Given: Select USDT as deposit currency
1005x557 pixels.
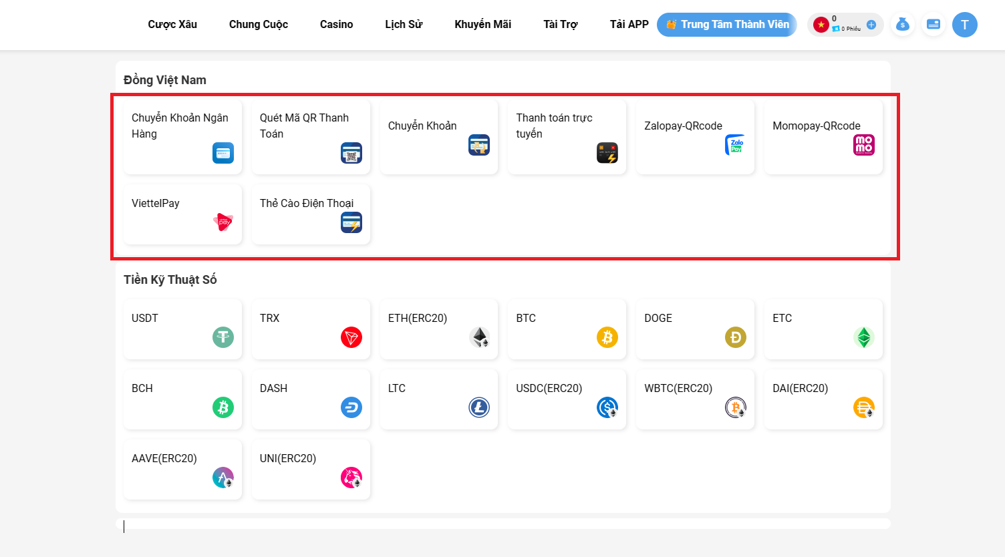Looking at the screenshot, I should click(x=182, y=329).
